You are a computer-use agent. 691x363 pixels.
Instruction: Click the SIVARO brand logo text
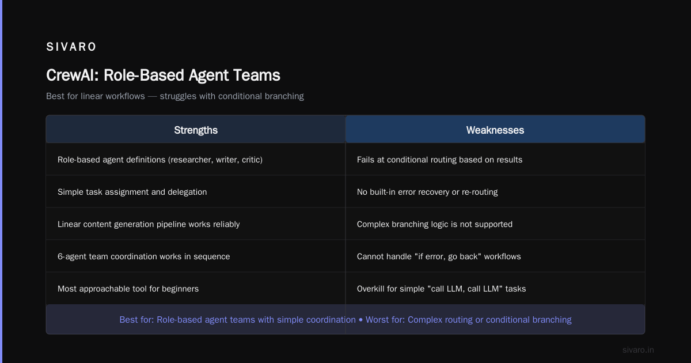click(71, 47)
